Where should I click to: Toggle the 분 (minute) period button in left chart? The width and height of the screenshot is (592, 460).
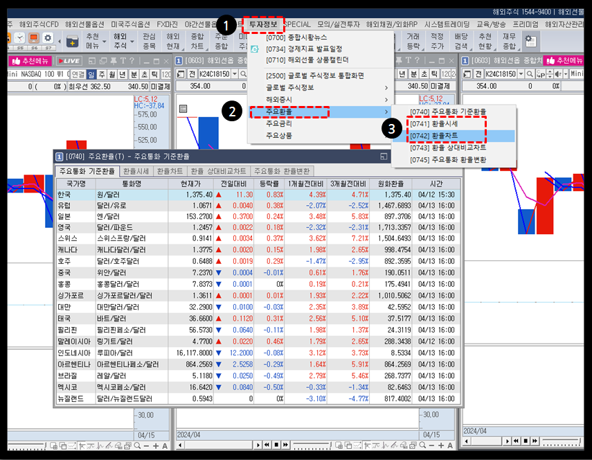(134, 74)
